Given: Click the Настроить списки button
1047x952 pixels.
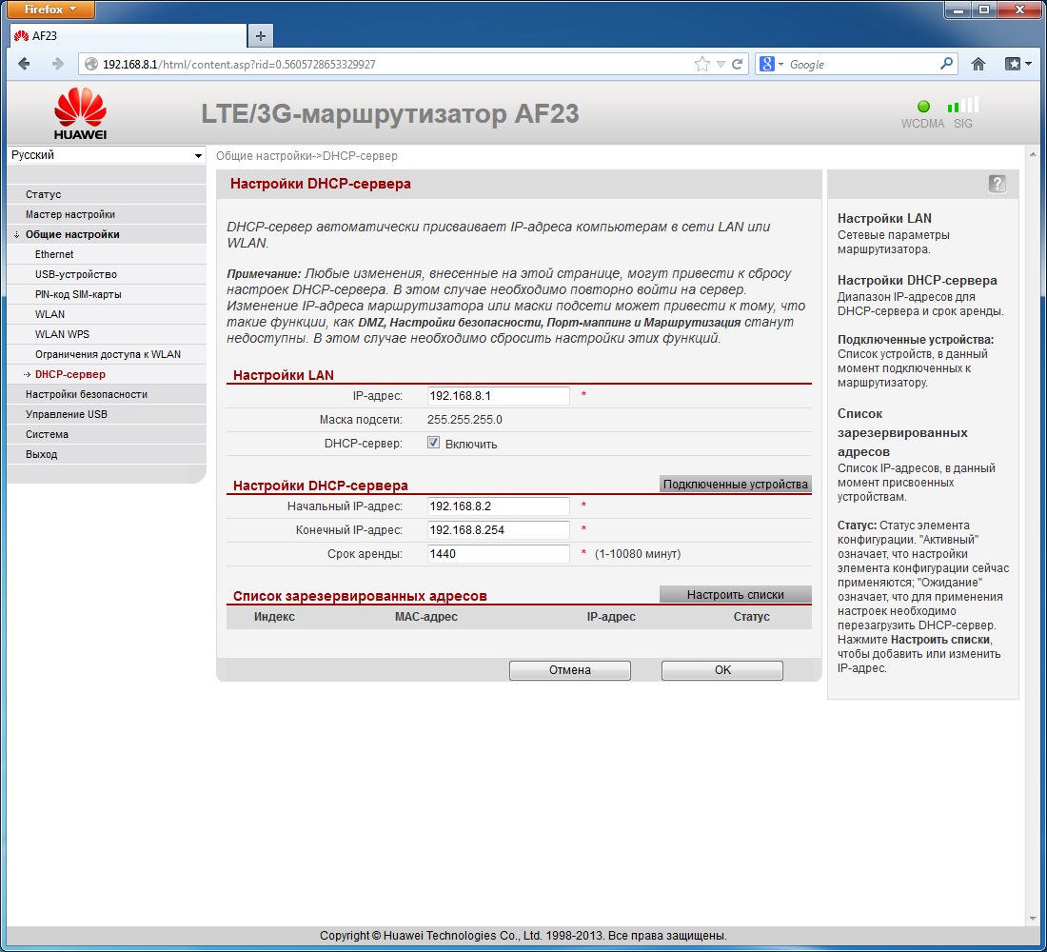Looking at the screenshot, I should (735, 595).
